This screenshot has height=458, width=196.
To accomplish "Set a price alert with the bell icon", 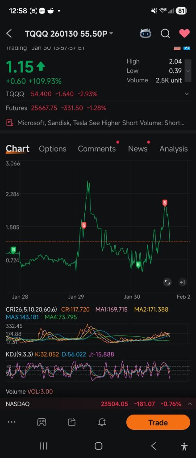I will (x=102, y=422).
